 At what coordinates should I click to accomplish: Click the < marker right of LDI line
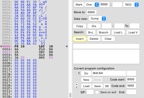[x=67, y=46]
